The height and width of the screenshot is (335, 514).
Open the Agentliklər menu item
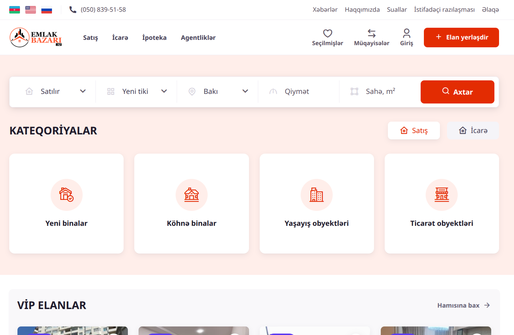pos(198,38)
